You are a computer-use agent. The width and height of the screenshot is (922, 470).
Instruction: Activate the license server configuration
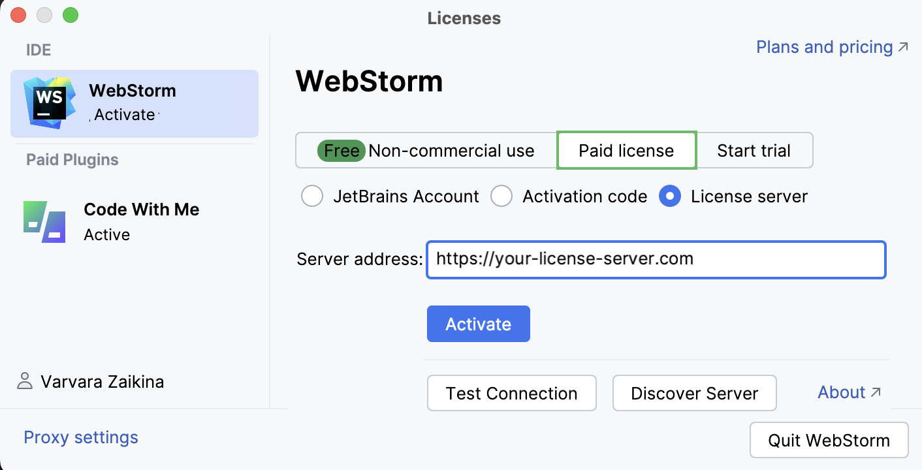(x=478, y=324)
